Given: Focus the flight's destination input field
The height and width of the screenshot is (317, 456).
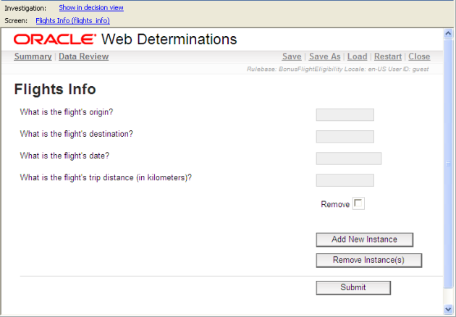Looking at the screenshot, I should (x=345, y=137).
